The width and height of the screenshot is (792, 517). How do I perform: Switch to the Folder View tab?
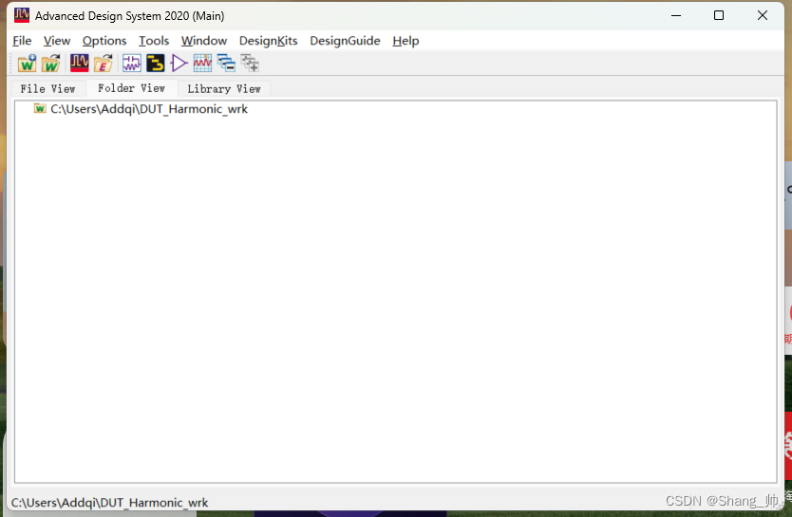point(131,88)
